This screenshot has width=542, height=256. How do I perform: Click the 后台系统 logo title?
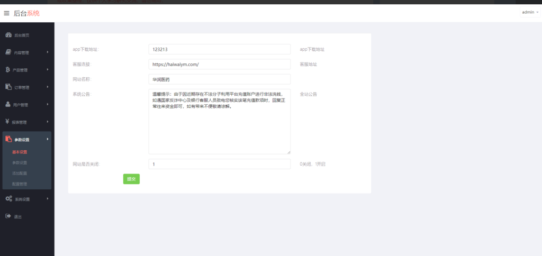pos(26,13)
